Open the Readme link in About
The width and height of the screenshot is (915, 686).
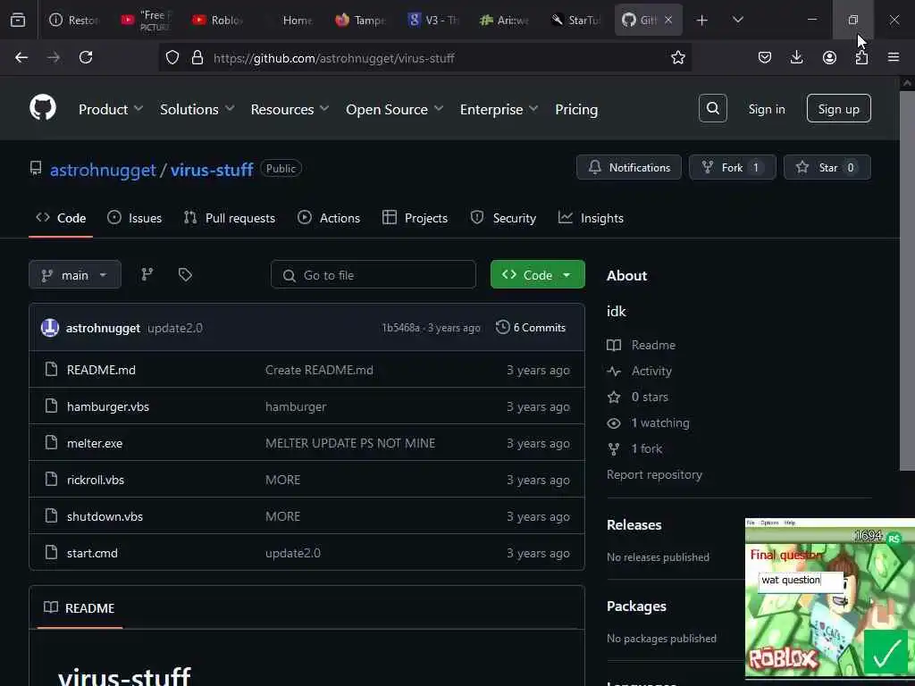click(642, 345)
